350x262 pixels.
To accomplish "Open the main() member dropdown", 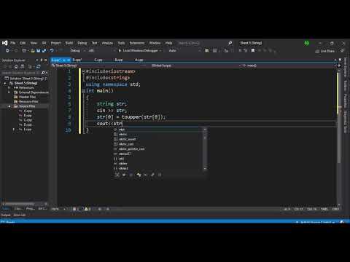I will click(x=289, y=65).
